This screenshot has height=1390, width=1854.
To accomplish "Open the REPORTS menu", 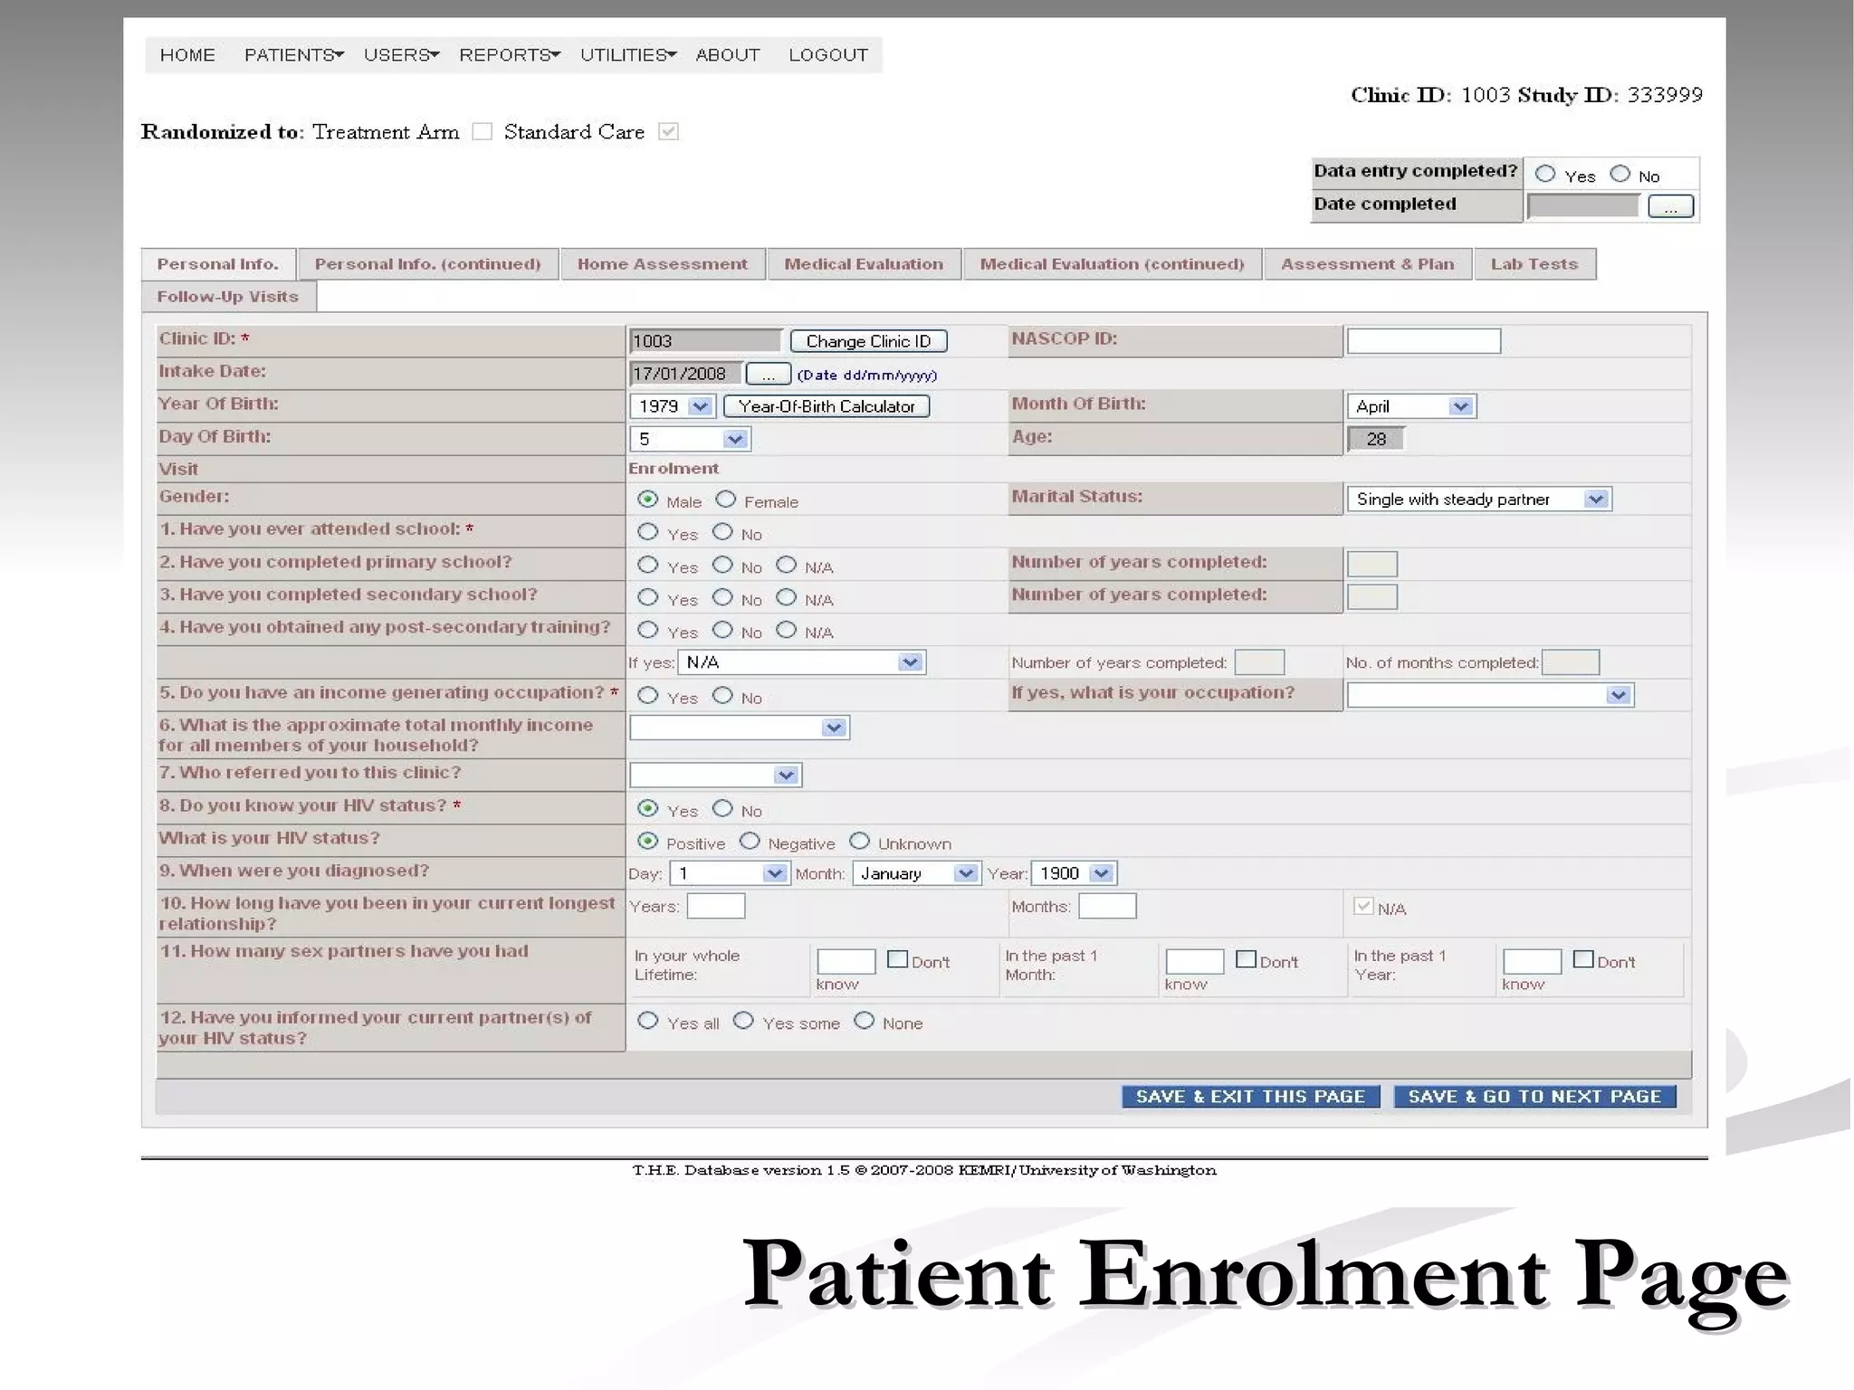I will 510,55.
